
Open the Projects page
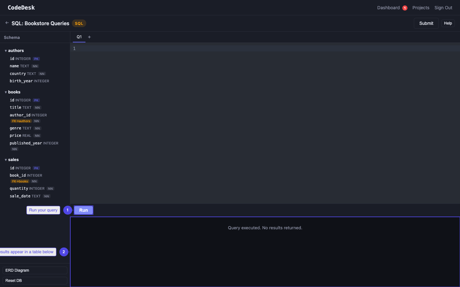421,7
